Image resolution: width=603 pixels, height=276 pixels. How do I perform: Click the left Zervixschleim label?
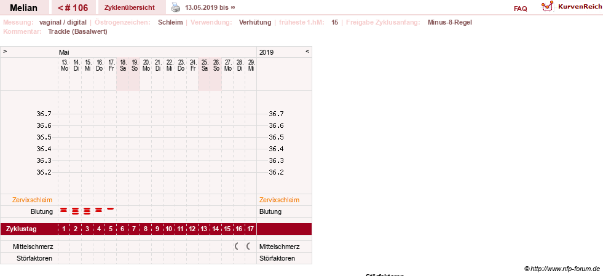tap(33, 200)
